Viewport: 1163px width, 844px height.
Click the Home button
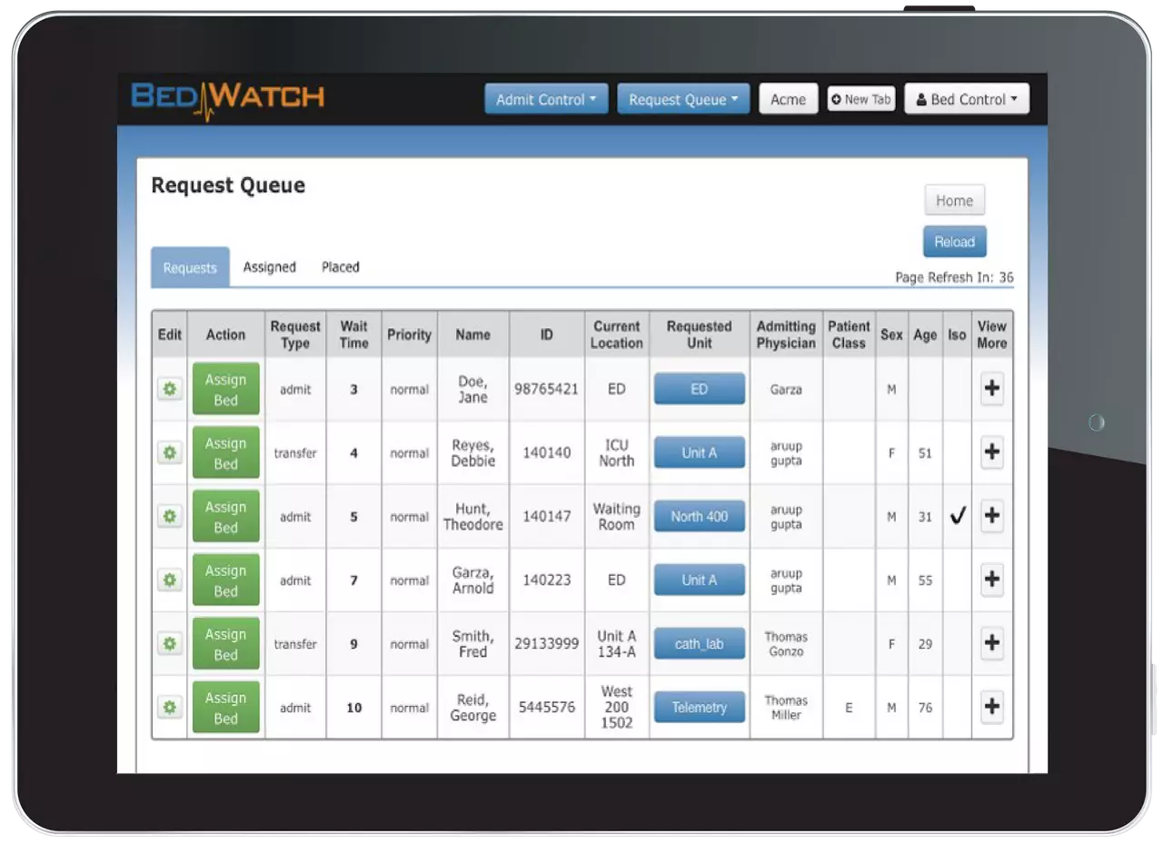click(954, 201)
